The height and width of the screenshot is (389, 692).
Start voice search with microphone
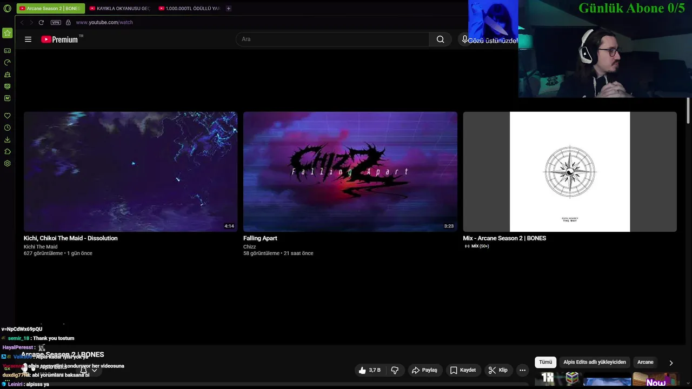(465, 39)
